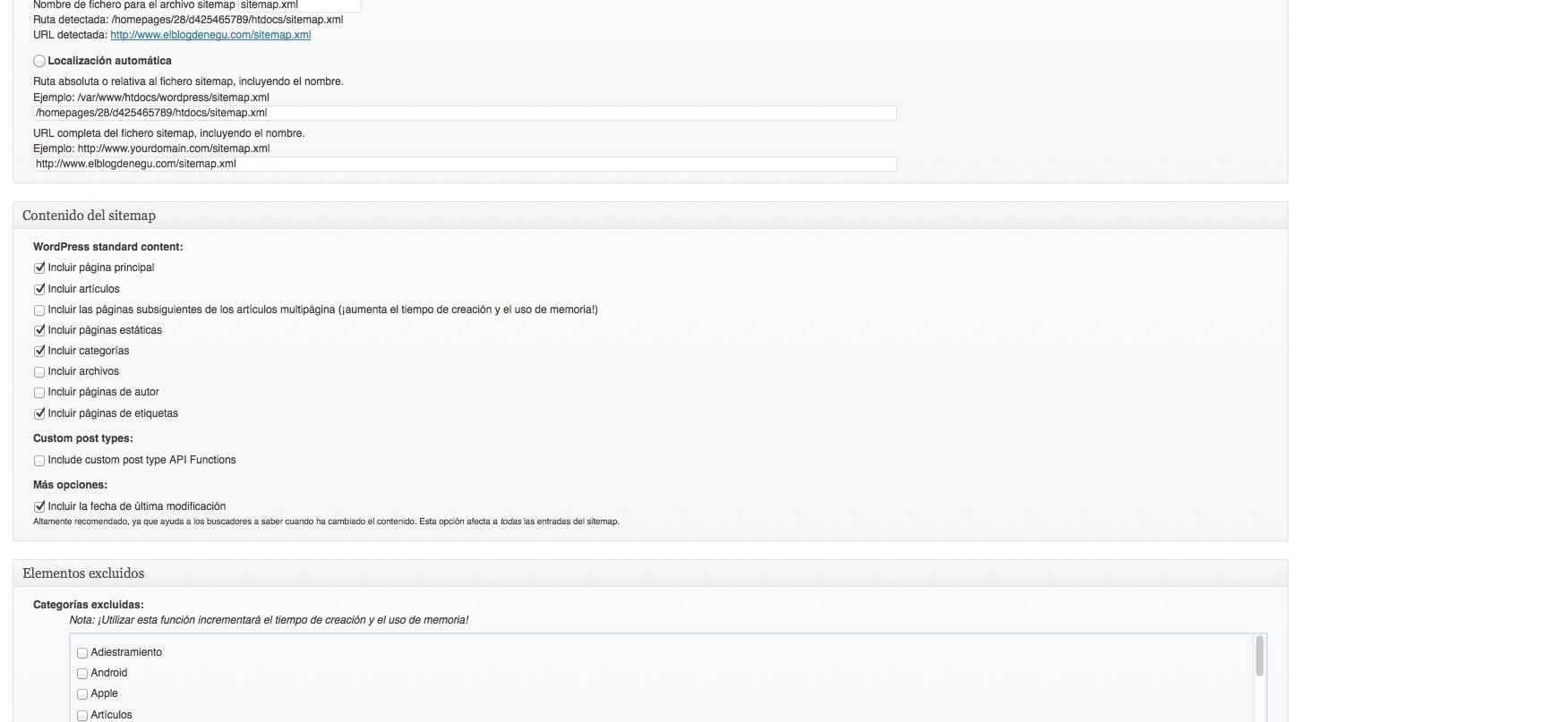Enable Incluir archivos checkbox
The height and width of the screenshot is (722, 1558).
[39, 372]
